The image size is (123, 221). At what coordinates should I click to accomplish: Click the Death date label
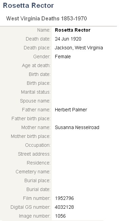tap(38, 39)
